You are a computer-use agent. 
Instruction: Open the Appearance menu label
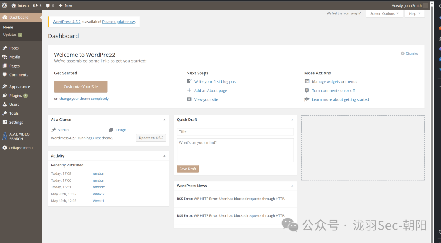point(20,87)
